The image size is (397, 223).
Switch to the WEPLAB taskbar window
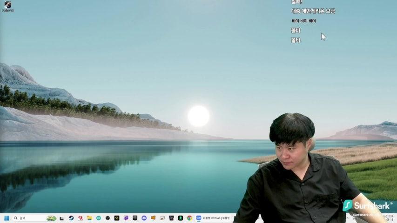coord(213,218)
